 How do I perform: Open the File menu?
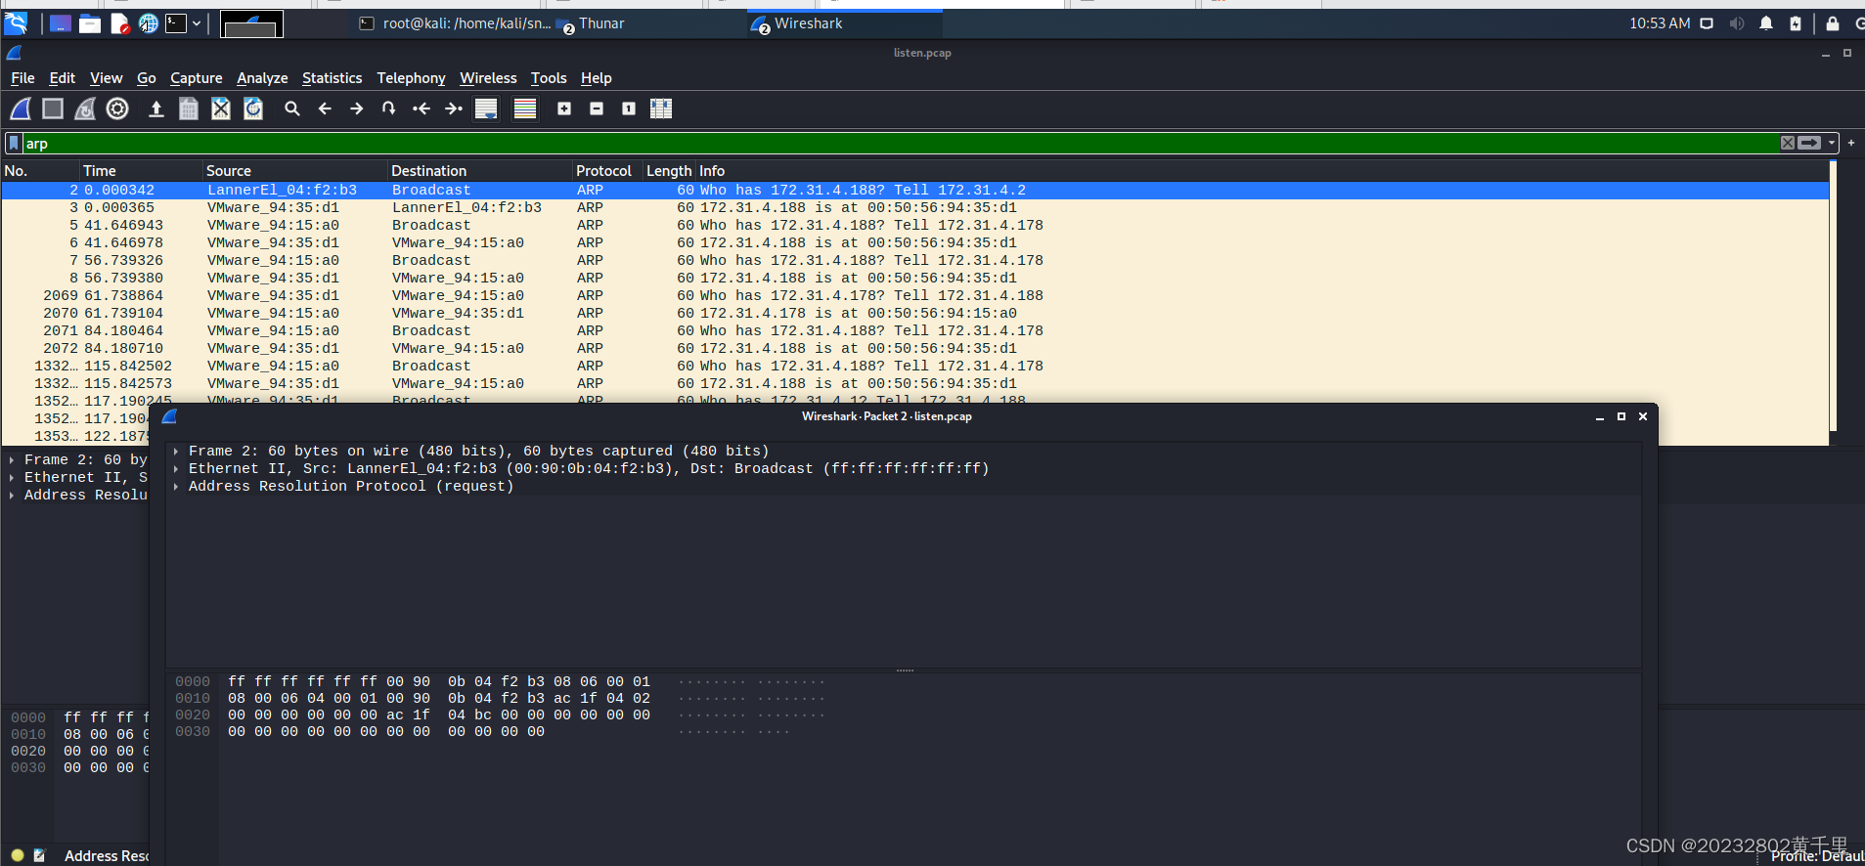[x=22, y=78]
